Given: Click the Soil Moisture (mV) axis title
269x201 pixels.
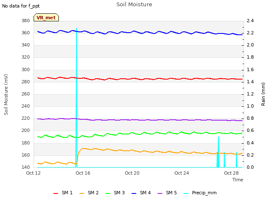Looking at the screenshot, I should pyautogui.click(x=6, y=94).
